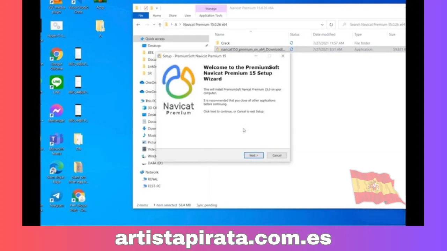This screenshot has height=251, width=447.
Task: Minimize the Navicat Setup window
Action: click(256, 56)
